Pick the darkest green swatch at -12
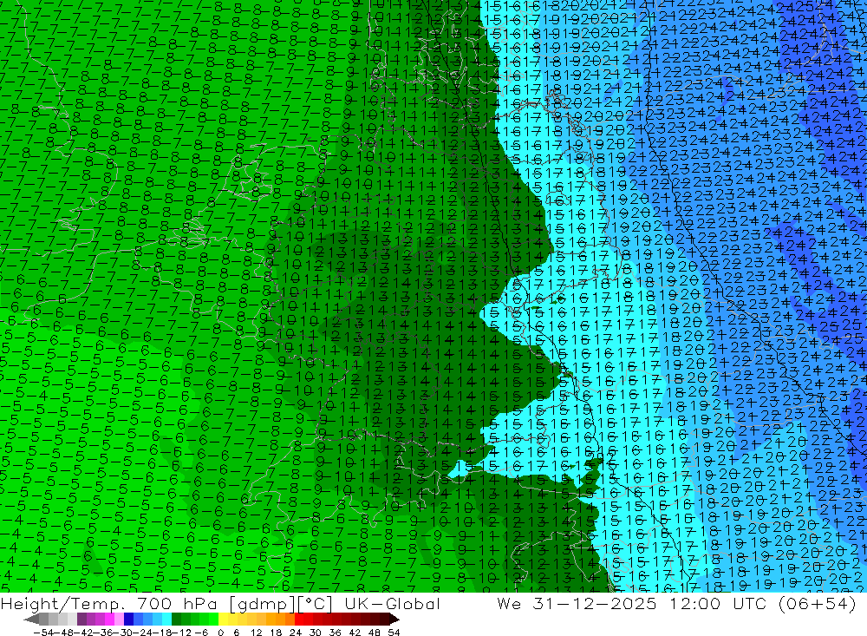Viewport: 867px width, 636px height. tap(176, 620)
